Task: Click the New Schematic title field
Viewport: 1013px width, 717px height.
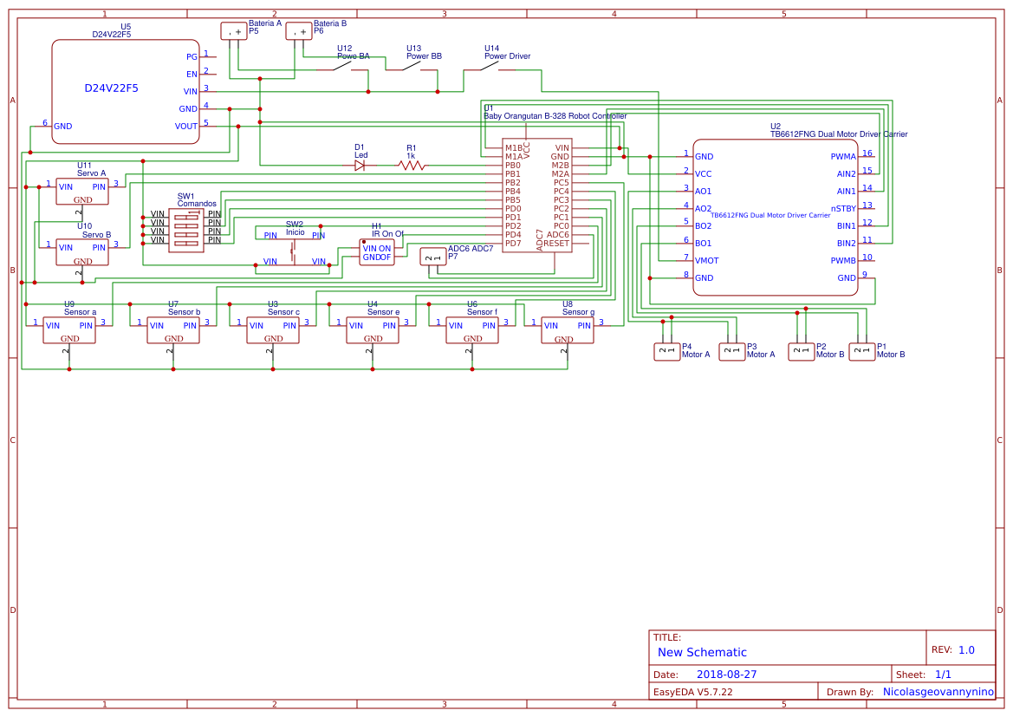Action: pyautogui.click(x=702, y=652)
